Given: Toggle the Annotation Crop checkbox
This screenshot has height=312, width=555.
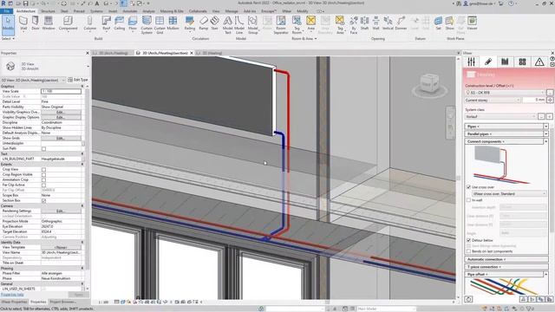Looking at the screenshot, I should (43, 179).
